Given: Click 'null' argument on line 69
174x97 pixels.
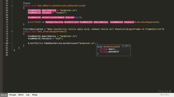Looking at the screenshot, I should (x=77, y=17).
